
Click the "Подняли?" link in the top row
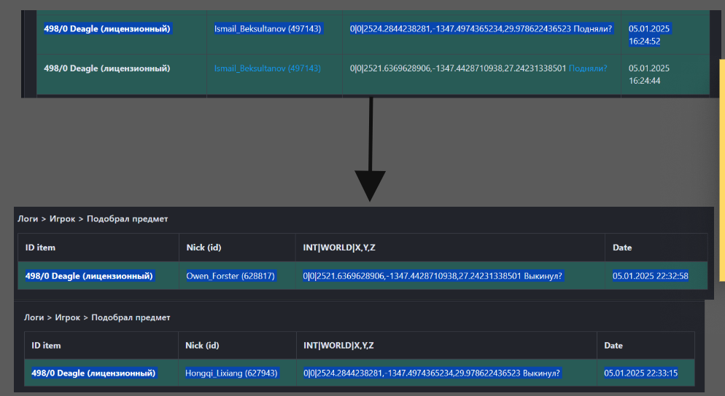coord(593,29)
